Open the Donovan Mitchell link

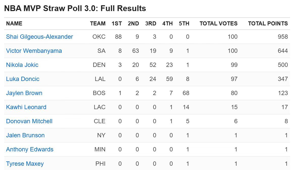[x=29, y=121]
